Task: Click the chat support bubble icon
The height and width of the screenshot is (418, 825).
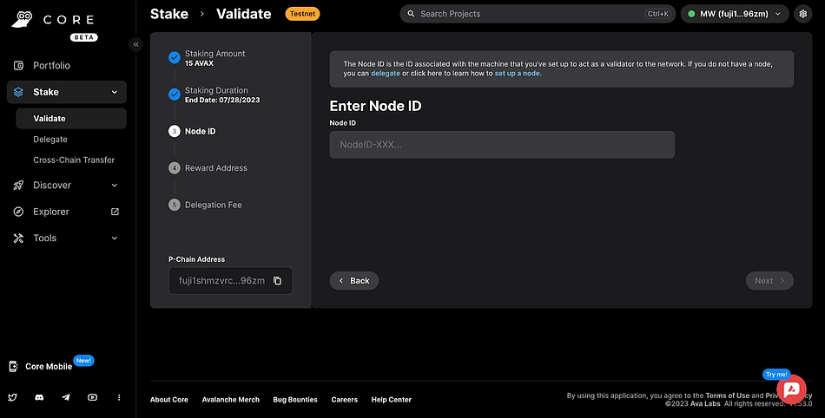Action: (x=791, y=390)
